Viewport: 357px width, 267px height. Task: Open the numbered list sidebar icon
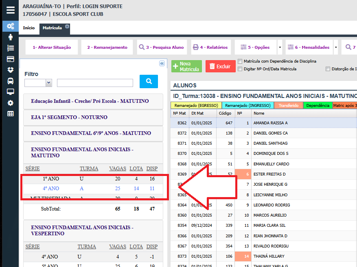pos(11,48)
